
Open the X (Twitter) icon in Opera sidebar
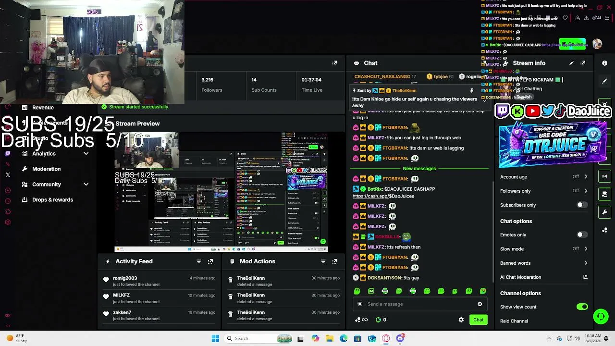pos(8,175)
